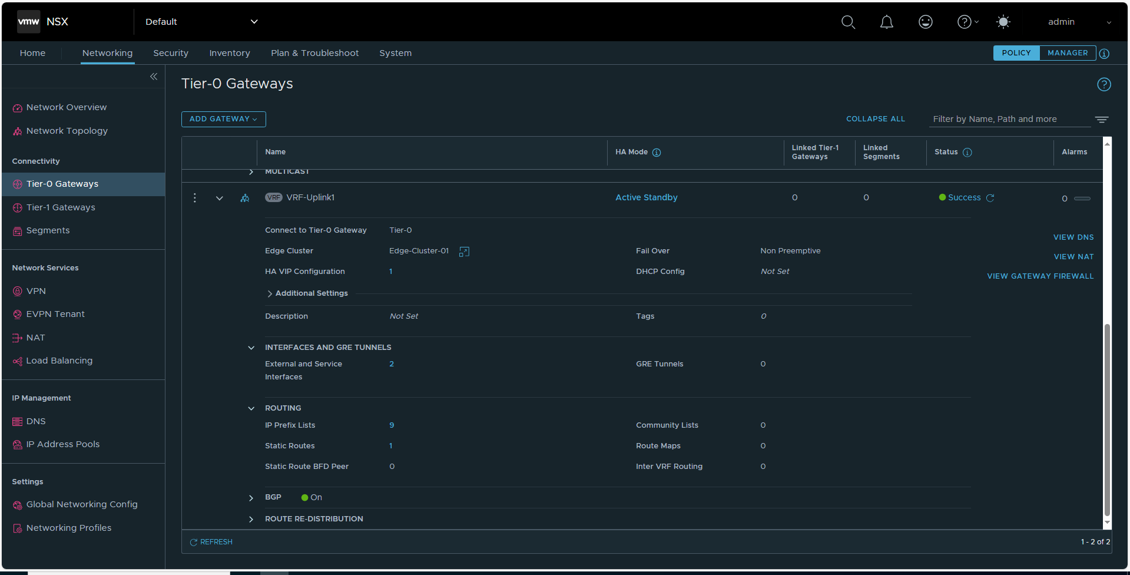
Task: Click the DNS sidebar icon
Action: coord(18,422)
